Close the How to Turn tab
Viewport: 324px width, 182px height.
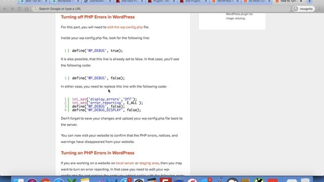[301, 2]
